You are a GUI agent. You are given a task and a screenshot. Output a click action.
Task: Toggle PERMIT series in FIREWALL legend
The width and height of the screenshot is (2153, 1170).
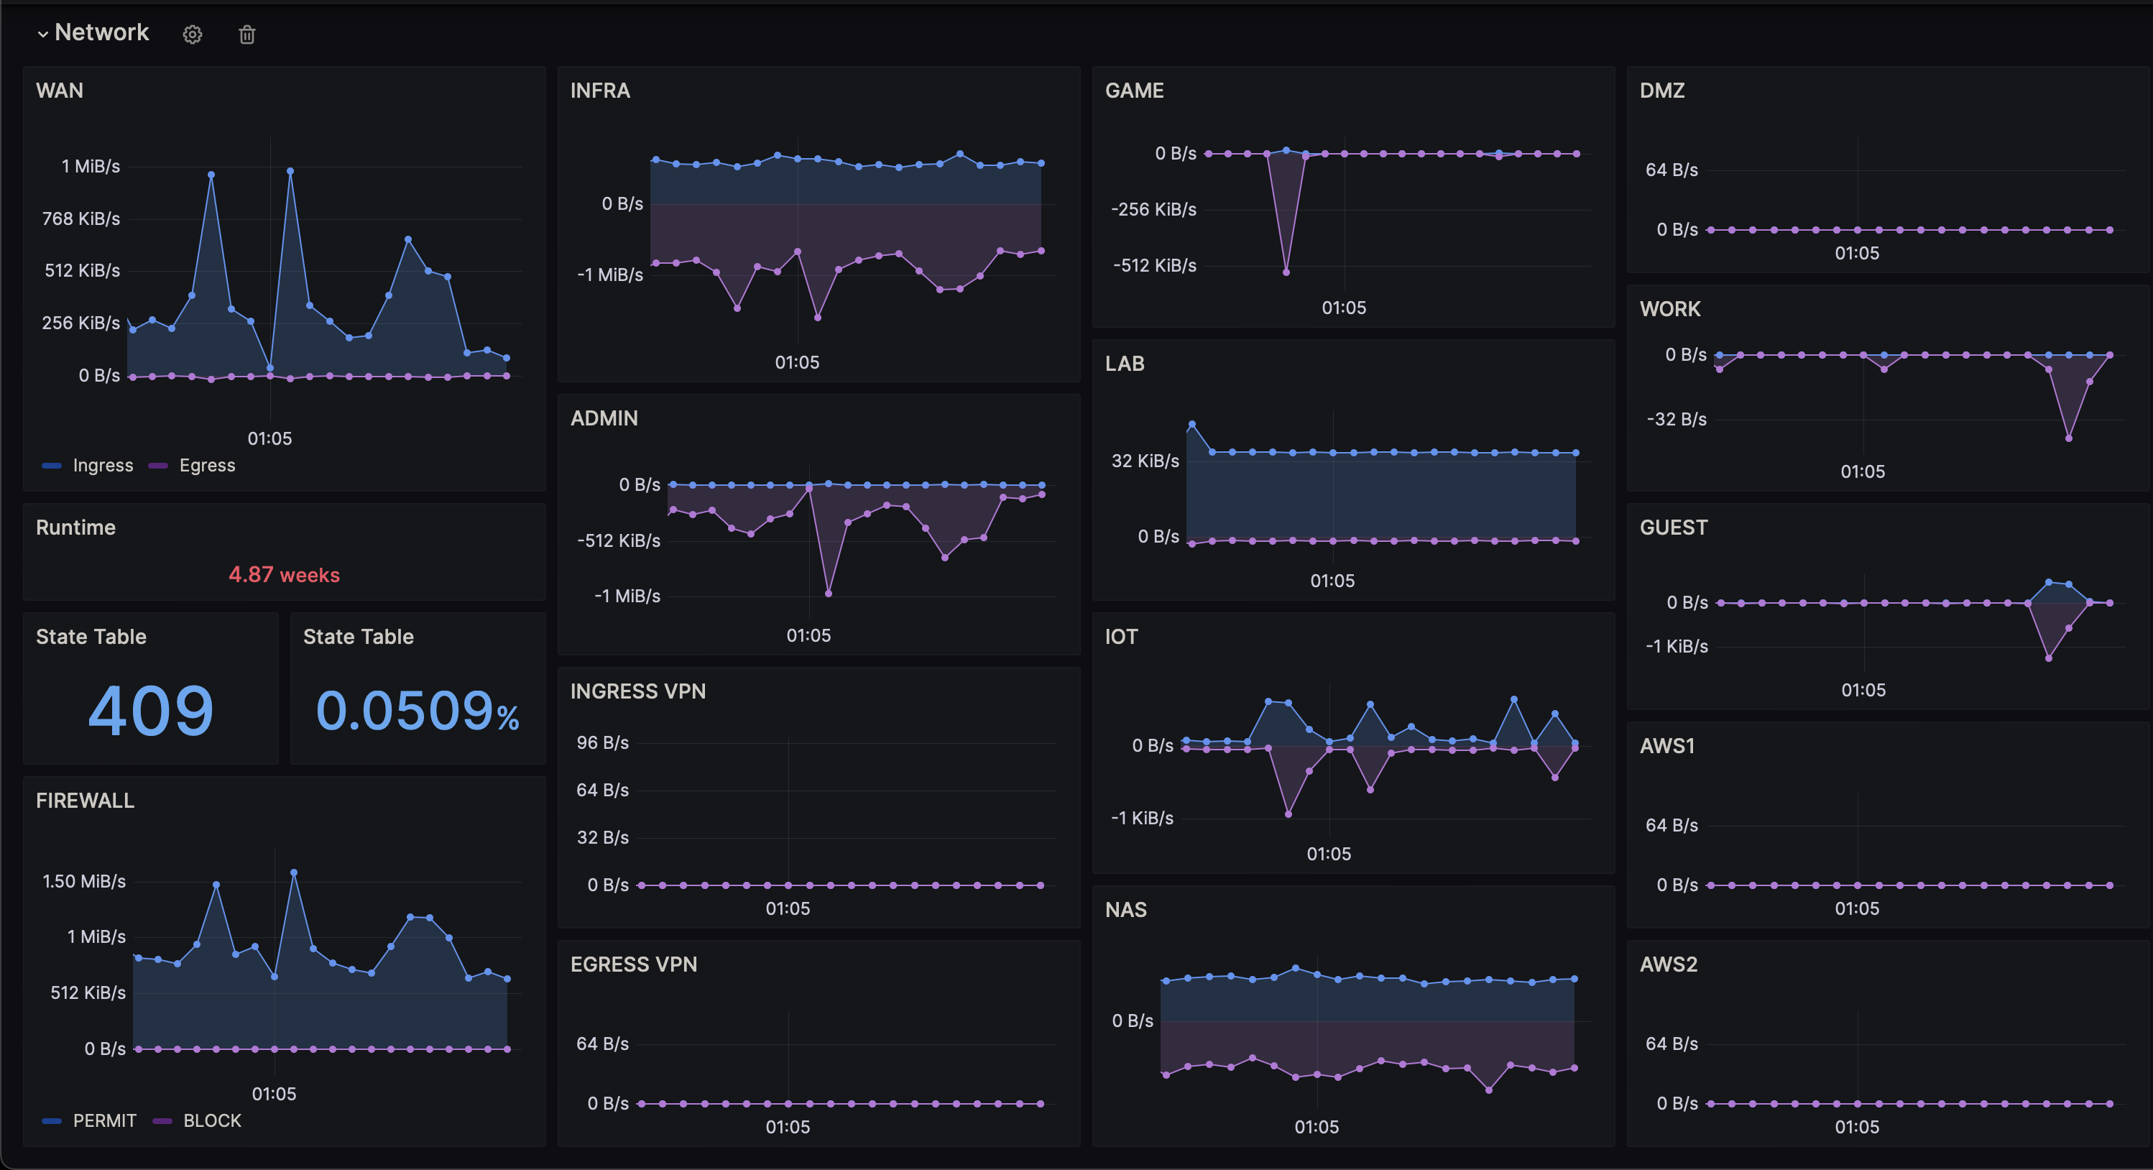104,1120
